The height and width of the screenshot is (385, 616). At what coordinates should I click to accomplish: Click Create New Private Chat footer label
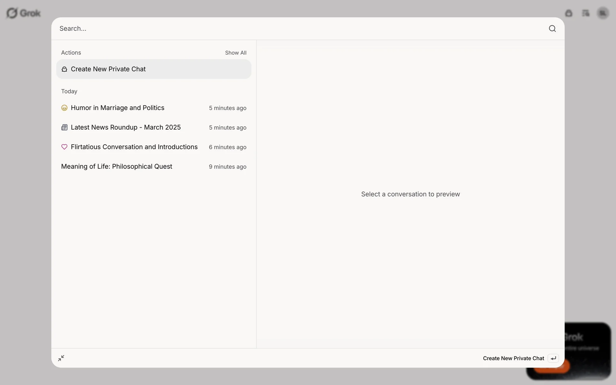coord(513,358)
